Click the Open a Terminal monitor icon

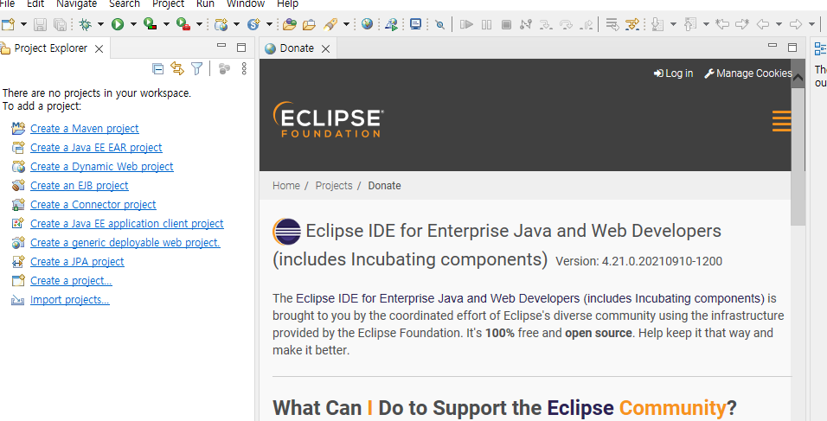(416, 24)
